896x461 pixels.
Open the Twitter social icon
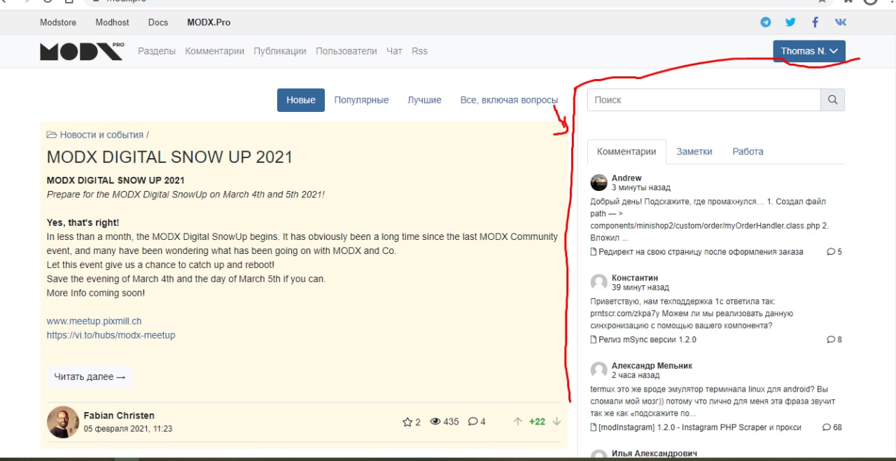click(790, 22)
